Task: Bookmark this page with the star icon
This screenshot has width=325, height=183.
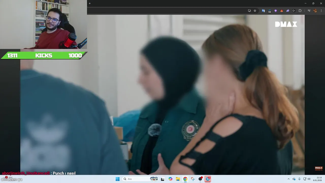Action: pos(255,11)
